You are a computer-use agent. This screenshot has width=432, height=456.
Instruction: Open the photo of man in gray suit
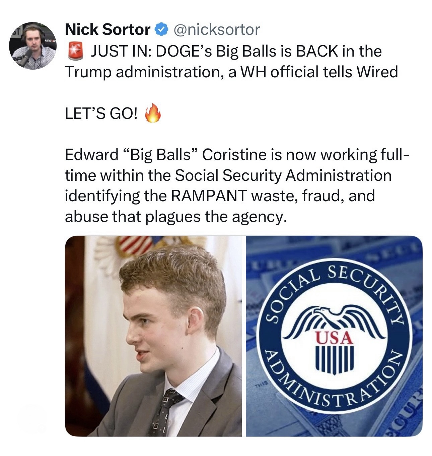click(153, 336)
